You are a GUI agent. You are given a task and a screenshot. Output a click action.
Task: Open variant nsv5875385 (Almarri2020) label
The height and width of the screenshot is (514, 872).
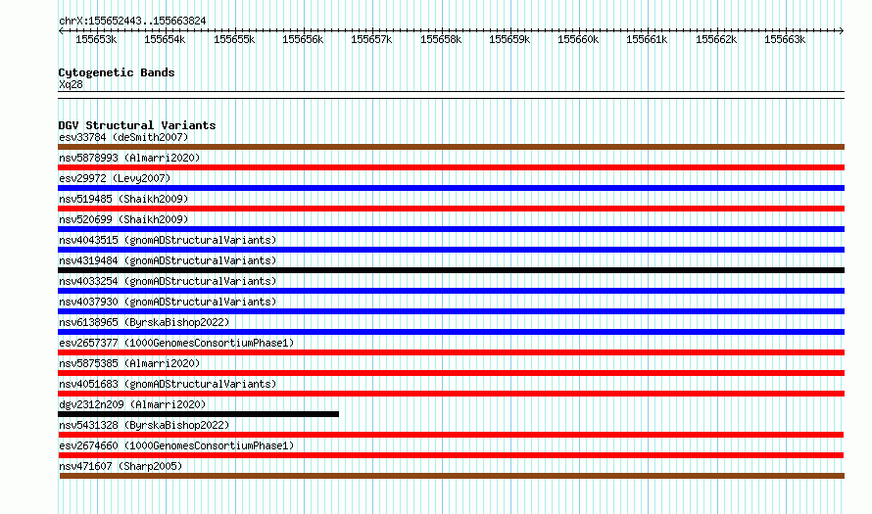(129, 363)
